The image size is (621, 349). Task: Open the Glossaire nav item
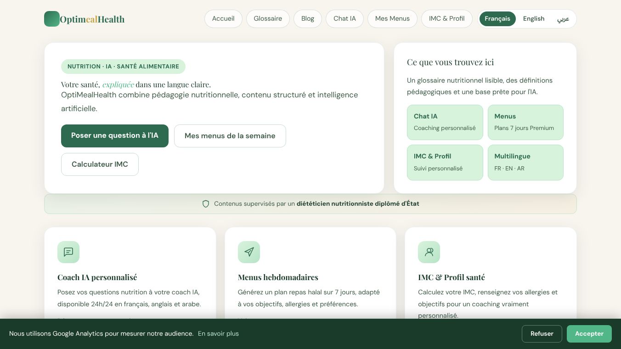point(268,19)
